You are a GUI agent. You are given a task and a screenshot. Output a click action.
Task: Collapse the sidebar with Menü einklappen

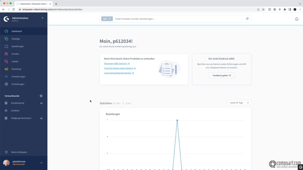[x=19, y=152]
